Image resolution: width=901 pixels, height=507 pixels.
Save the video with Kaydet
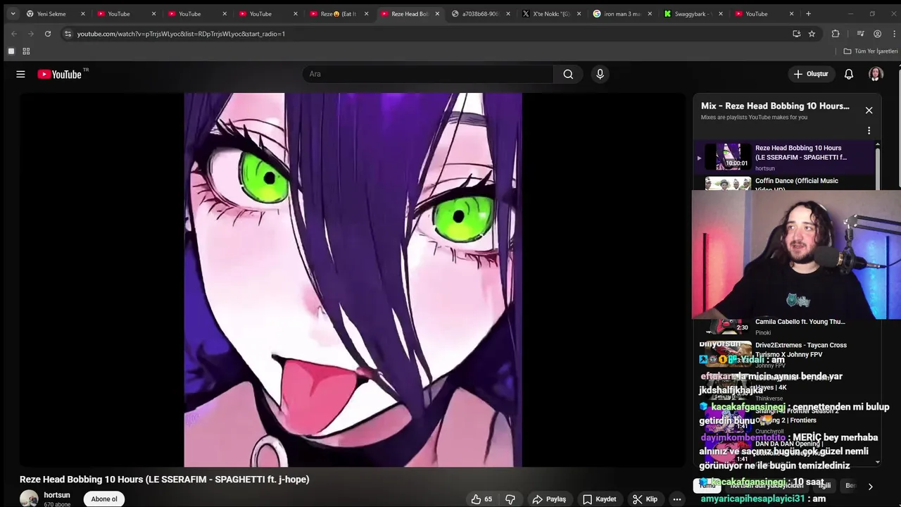point(600,499)
